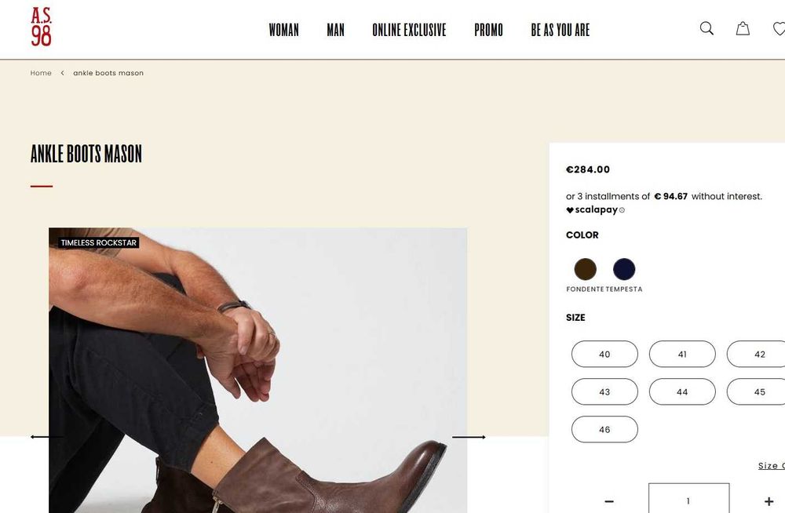Show next product image arrow

[469, 437]
